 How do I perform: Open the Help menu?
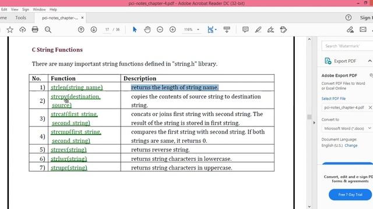tap(53, 9)
